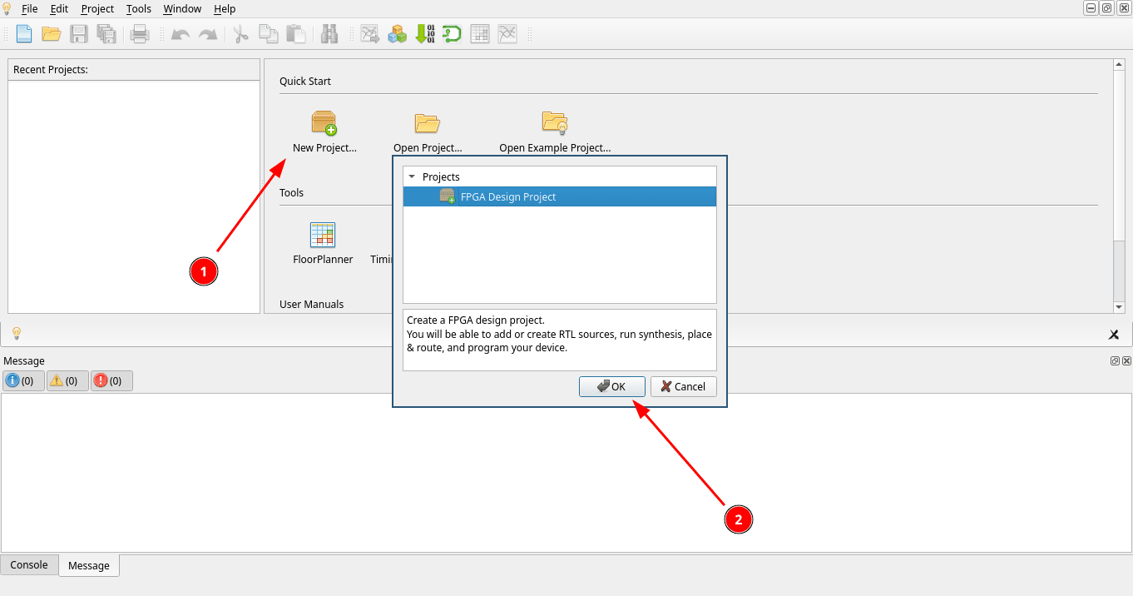The image size is (1133, 596).
Task: Switch to the Console tab
Action: [x=29, y=564]
